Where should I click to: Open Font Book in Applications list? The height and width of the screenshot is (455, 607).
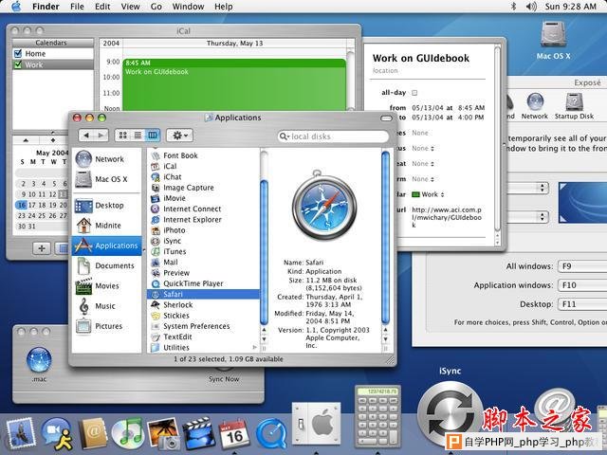(x=180, y=155)
